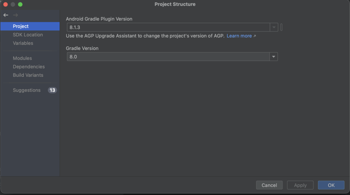Open the Learn more link
350x195 pixels.
tap(239, 36)
